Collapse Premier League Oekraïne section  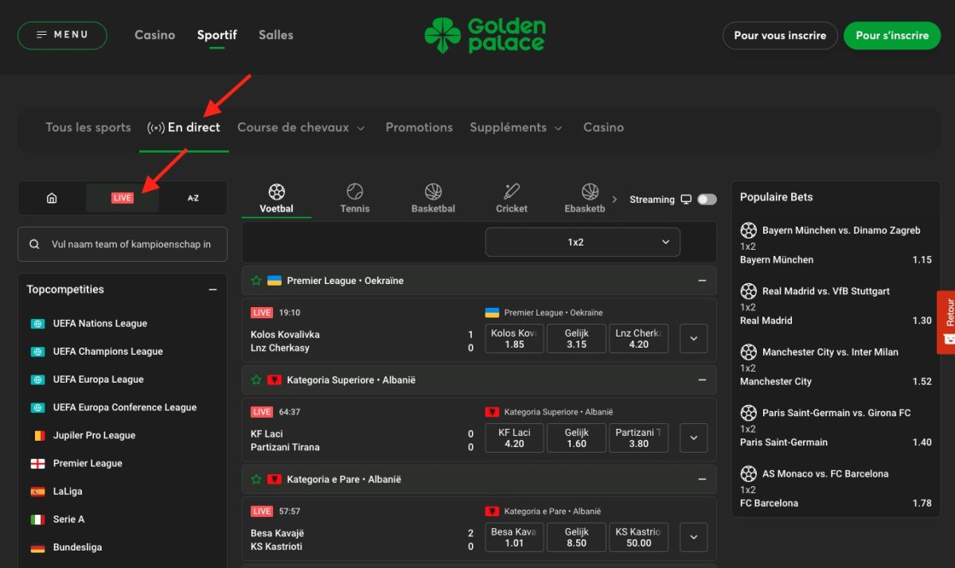(702, 281)
